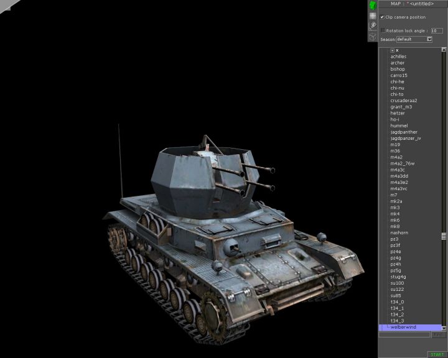The width and height of the screenshot is (448, 358).
Task: Expand the x tree node
Action: [392, 50]
